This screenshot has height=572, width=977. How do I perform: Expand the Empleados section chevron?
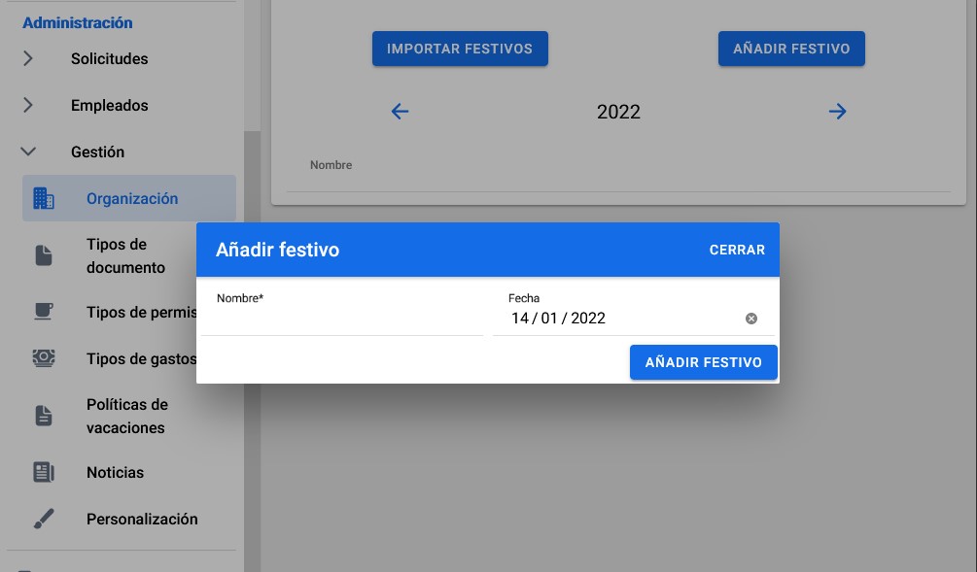tap(28, 105)
